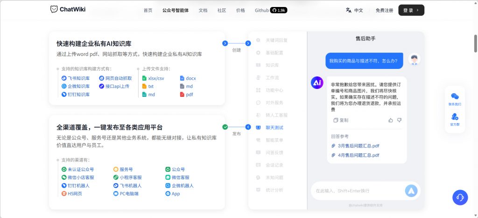Click the headset customer service button
The image size is (478, 218).
pyautogui.click(x=460, y=198)
